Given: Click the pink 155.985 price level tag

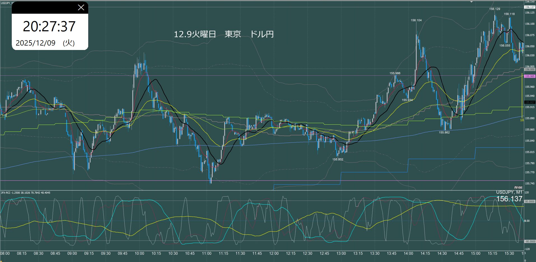Looking at the screenshot, I should coord(530,76).
